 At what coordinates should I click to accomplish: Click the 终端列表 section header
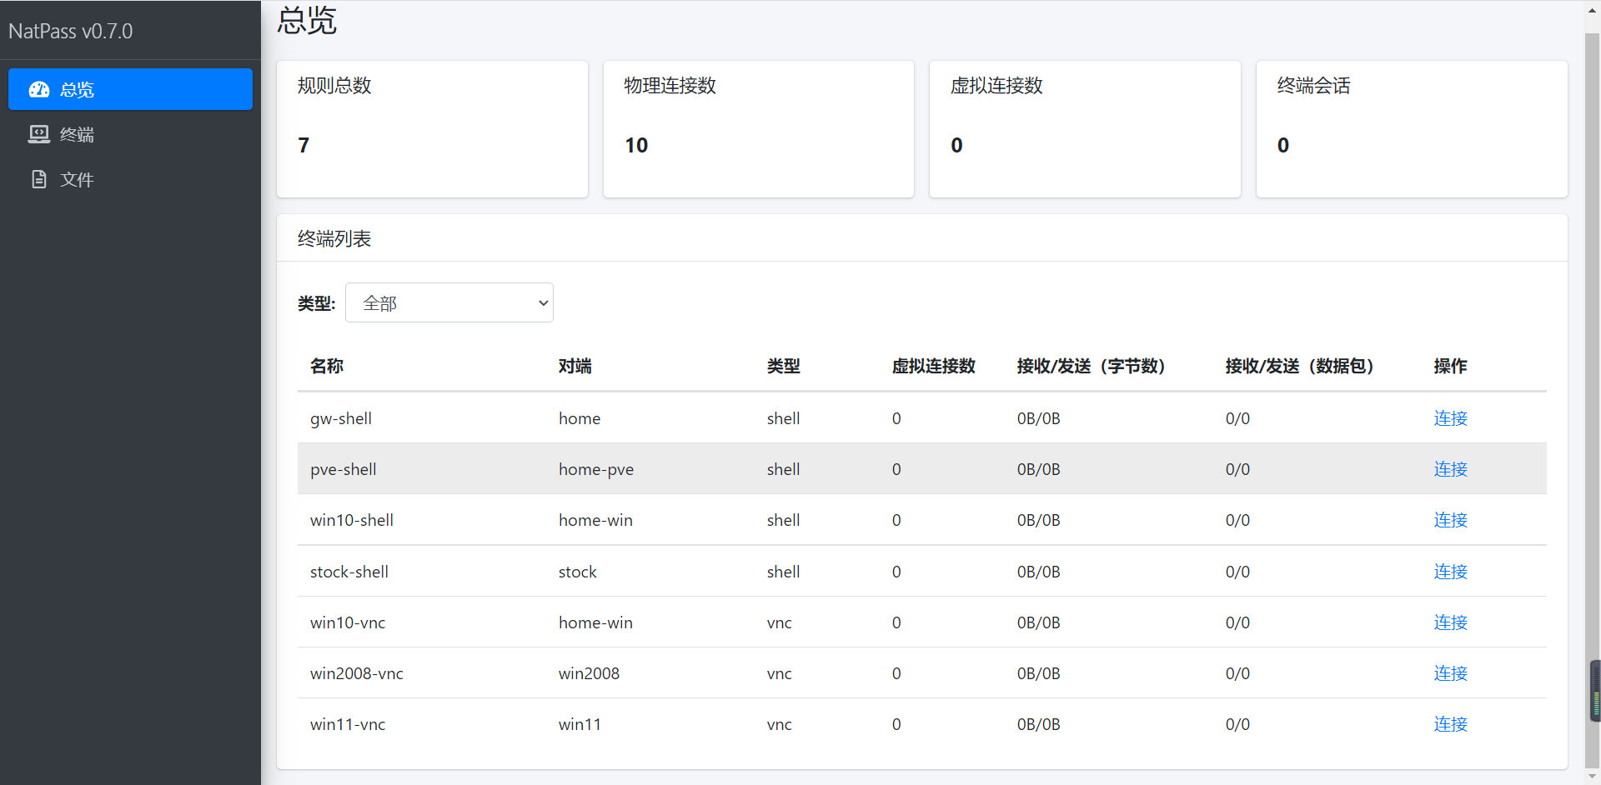(x=334, y=238)
